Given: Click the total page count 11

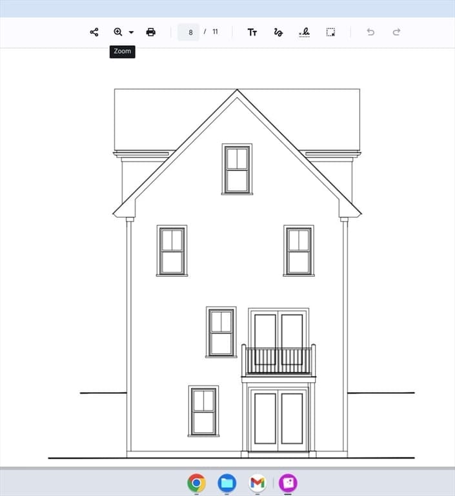Looking at the screenshot, I should (x=216, y=32).
